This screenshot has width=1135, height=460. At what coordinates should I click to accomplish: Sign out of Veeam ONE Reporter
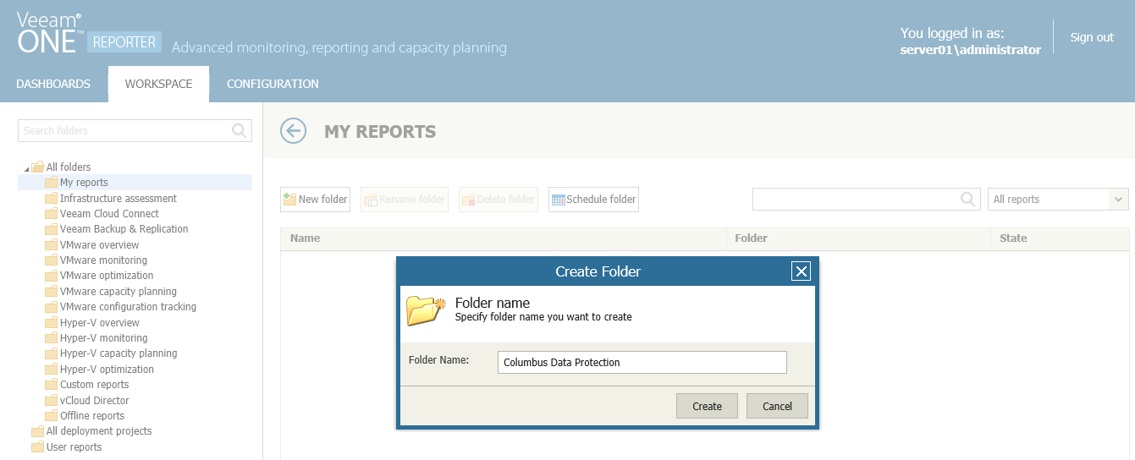[x=1092, y=37]
